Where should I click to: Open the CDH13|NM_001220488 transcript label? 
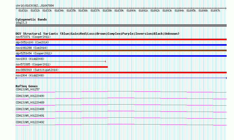coord(30,109)
